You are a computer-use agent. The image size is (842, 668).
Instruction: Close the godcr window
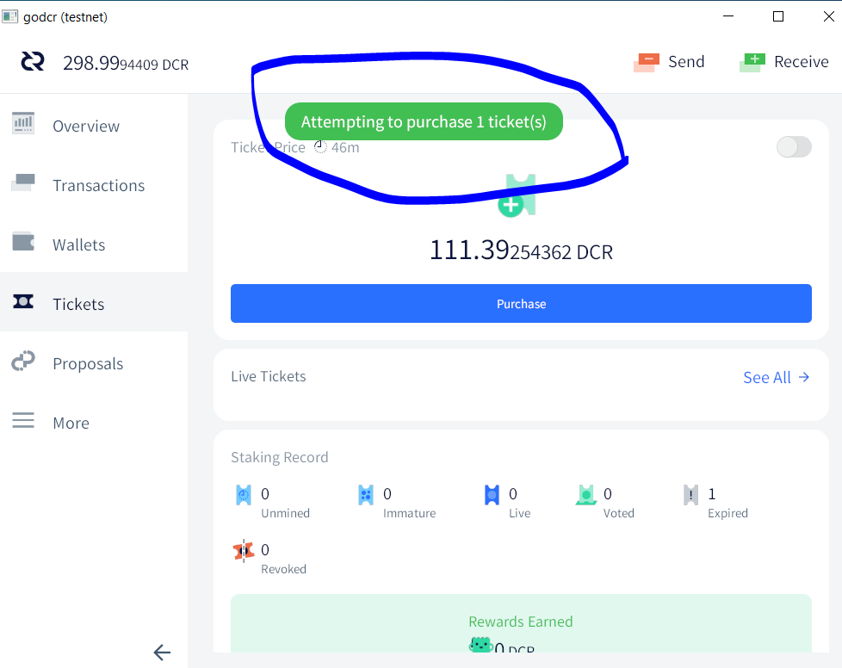click(828, 16)
